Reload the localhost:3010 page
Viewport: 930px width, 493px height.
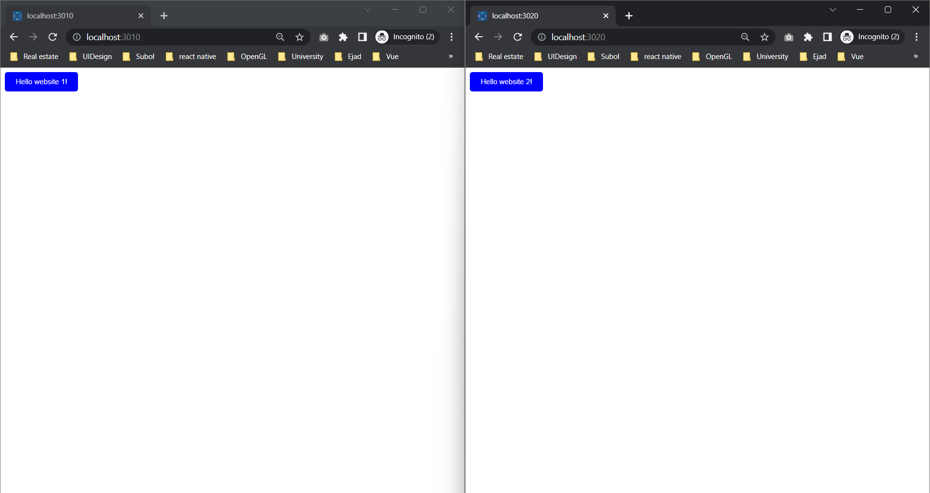pyautogui.click(x=53, y=37)
